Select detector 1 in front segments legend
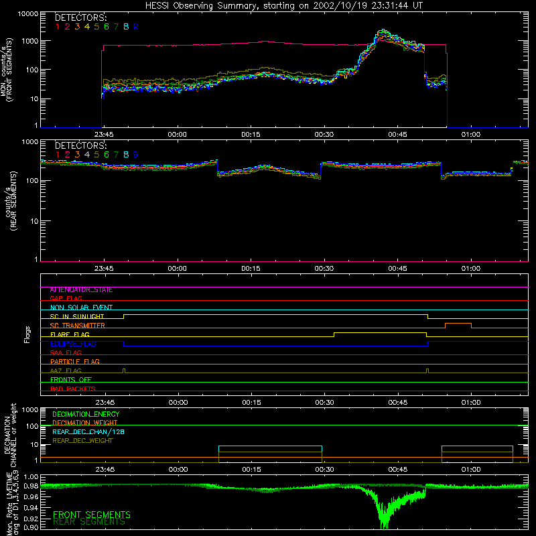This screenshot has height=536, width=536. (58, 27)
